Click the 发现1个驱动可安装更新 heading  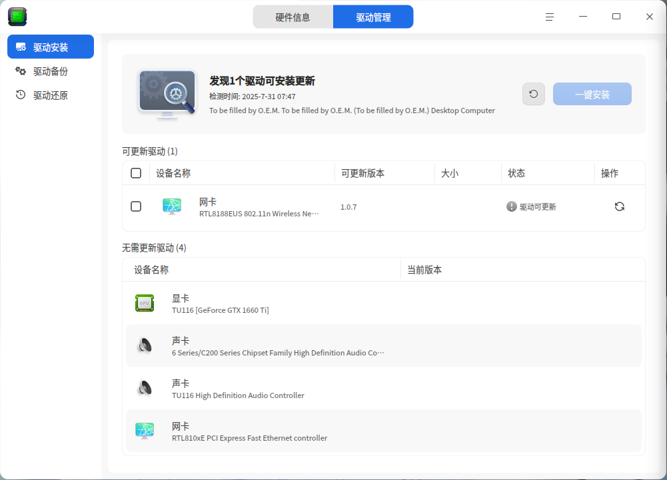point(262,81)
